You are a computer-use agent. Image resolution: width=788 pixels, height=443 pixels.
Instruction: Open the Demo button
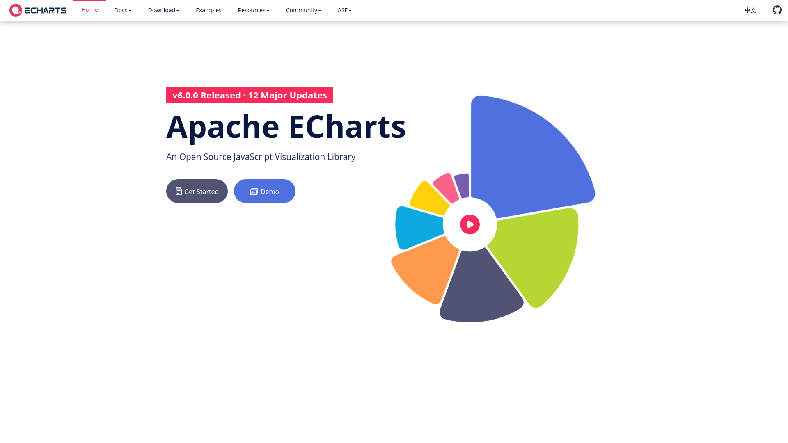click(264, 191)
